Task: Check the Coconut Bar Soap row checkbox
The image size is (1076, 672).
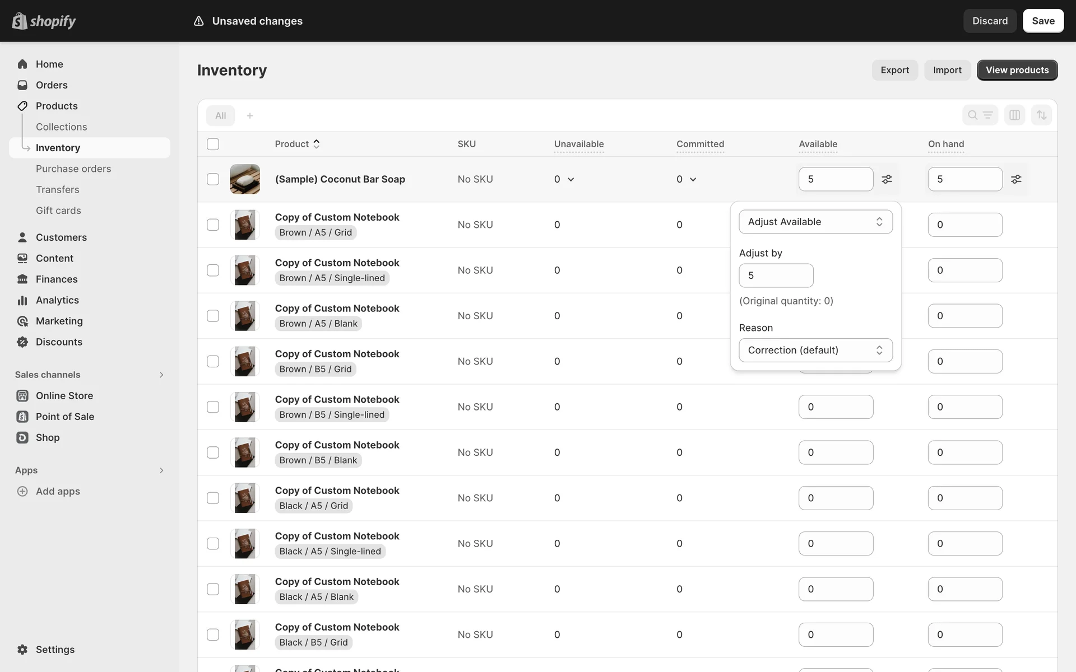Action: click(213, 179)
